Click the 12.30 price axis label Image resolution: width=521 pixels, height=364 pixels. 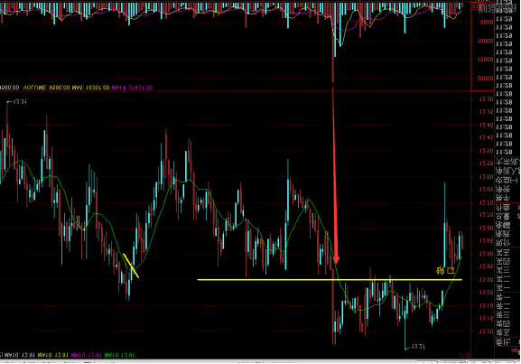487,99
